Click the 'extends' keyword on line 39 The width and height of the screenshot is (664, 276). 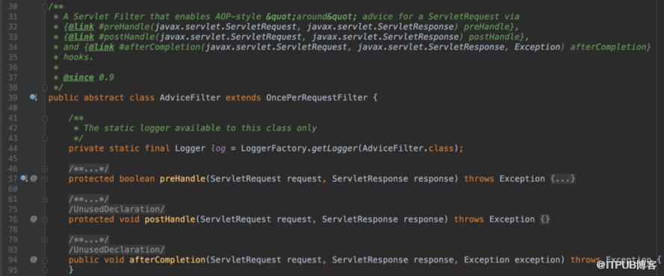tap(243, 98)
